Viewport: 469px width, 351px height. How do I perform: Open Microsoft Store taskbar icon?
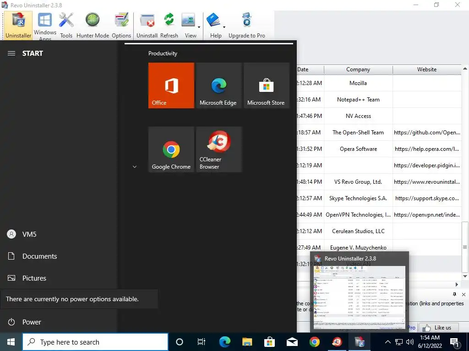coord(269,342)
